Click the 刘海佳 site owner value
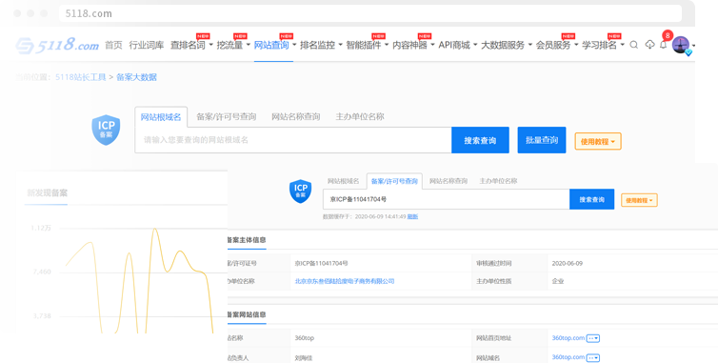This screenshot has width=718, height=363. (x=304, y=358)
